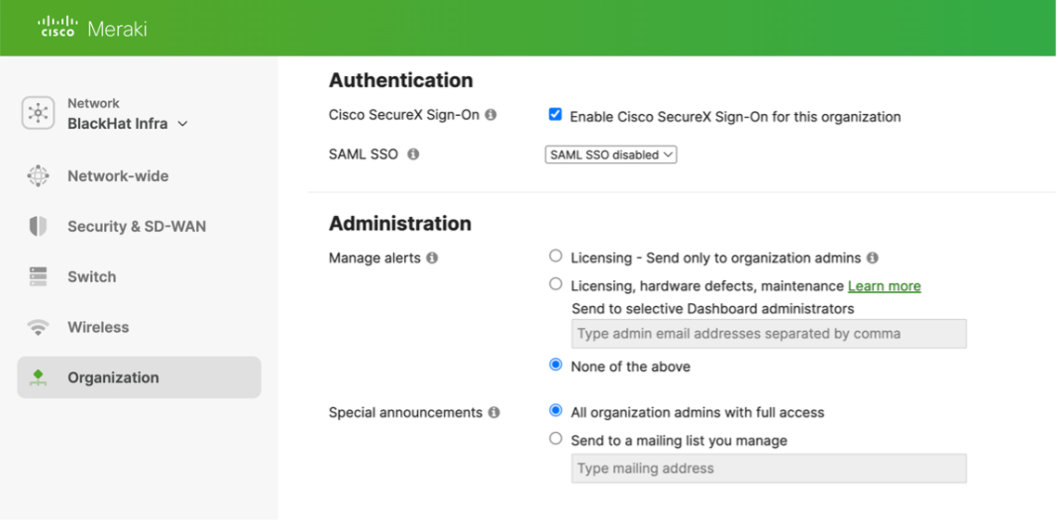Click info icon next to SAML SSO
This screenshot has height=524, width=1058.
(413, 154)
